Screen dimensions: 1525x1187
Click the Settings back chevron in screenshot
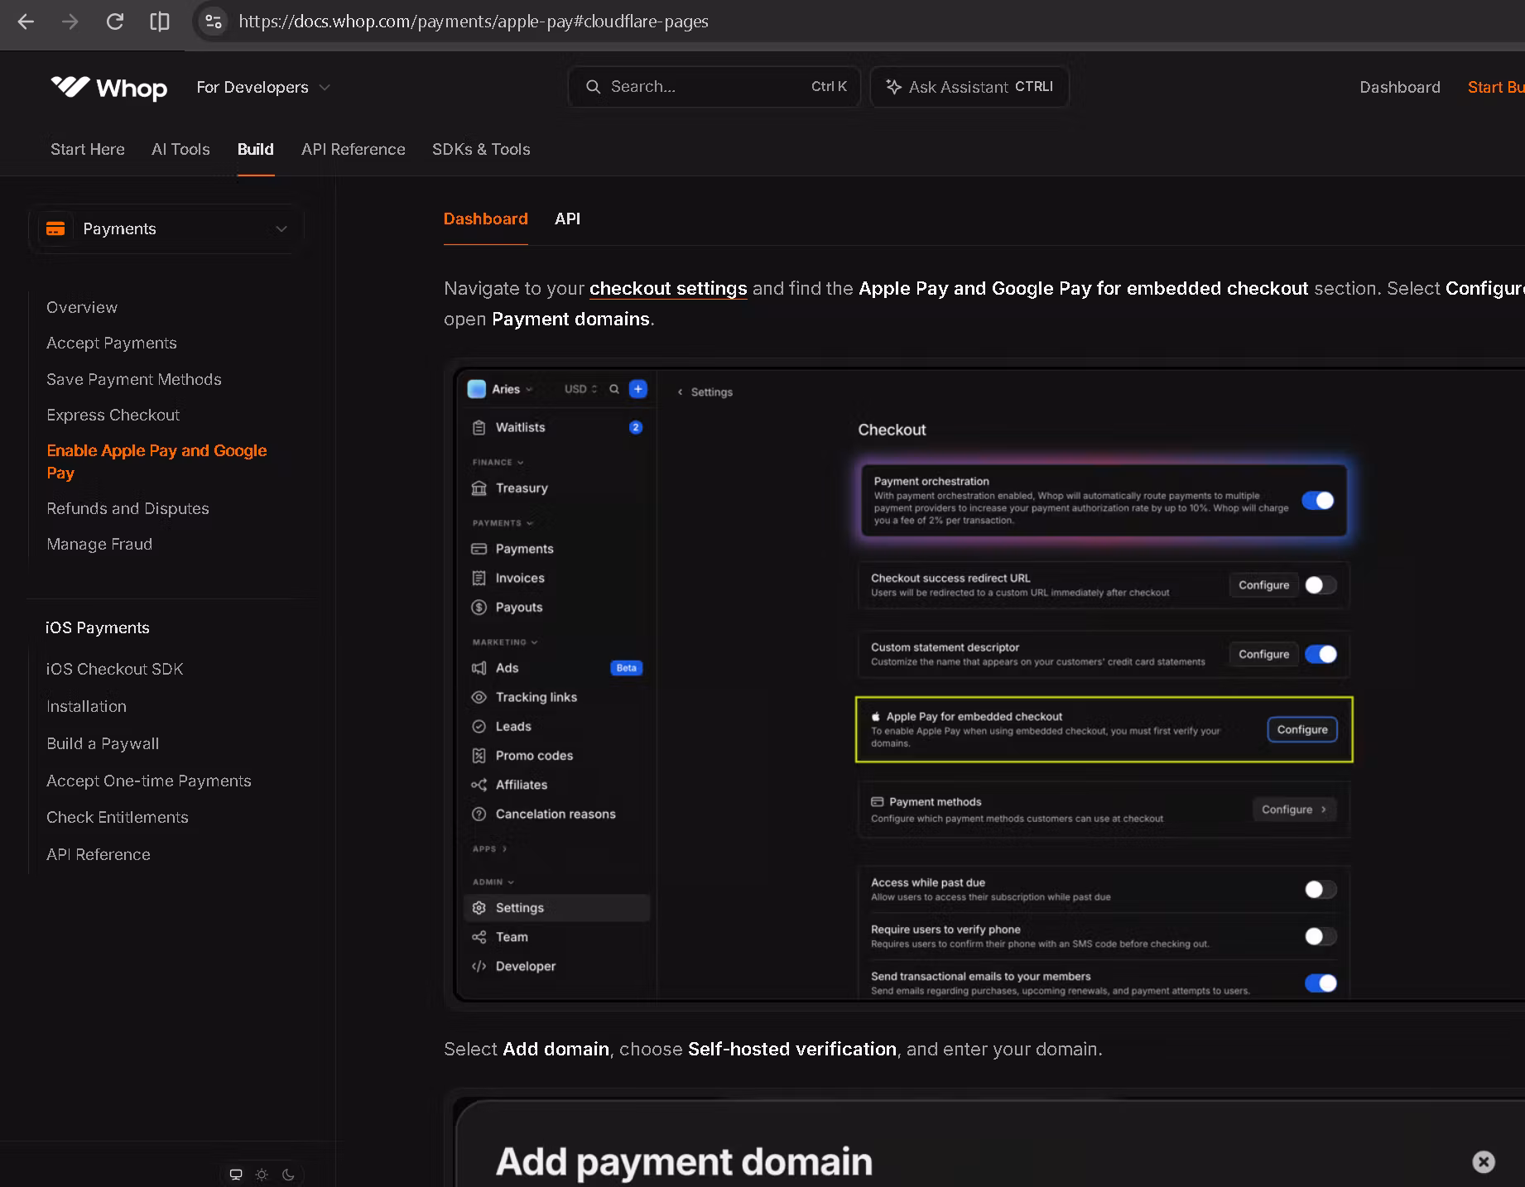(680, 392)
